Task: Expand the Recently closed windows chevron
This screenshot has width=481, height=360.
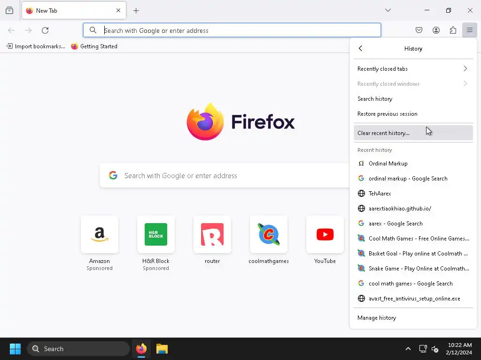Action: [x=465, y=83]
